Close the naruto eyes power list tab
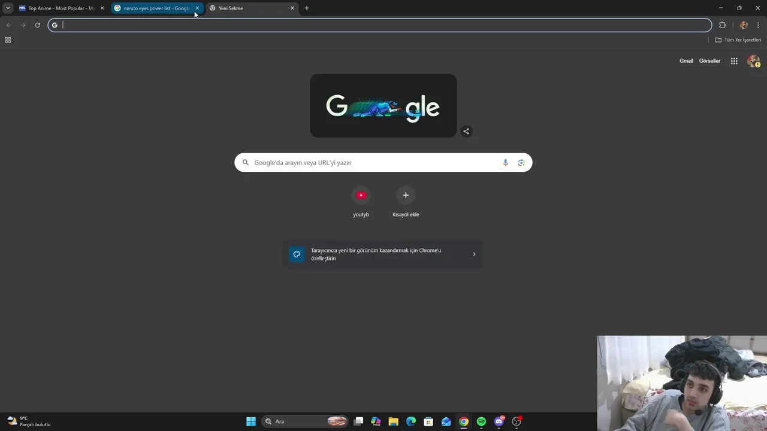 tap(197, 8)
